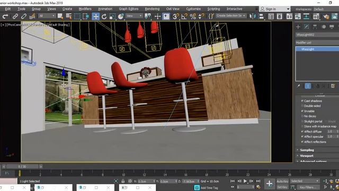Activate Select and Scale tool
The image size is (339, 191).
112,16
